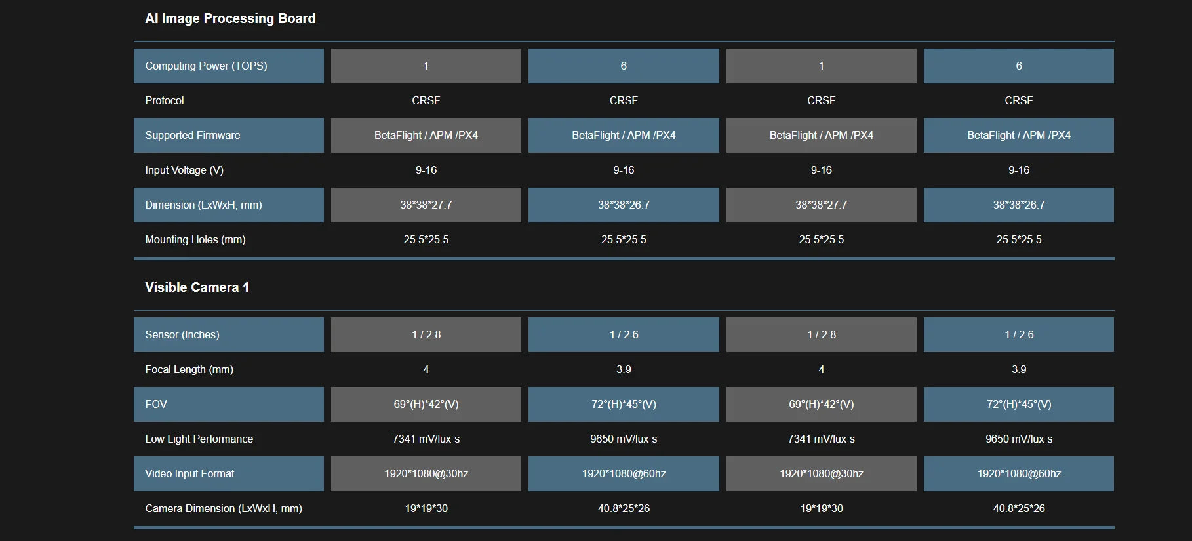Select the Computing Power (TOPS) row label
The width and height of the screenshot is (1192, 541).
click(206, 66)
